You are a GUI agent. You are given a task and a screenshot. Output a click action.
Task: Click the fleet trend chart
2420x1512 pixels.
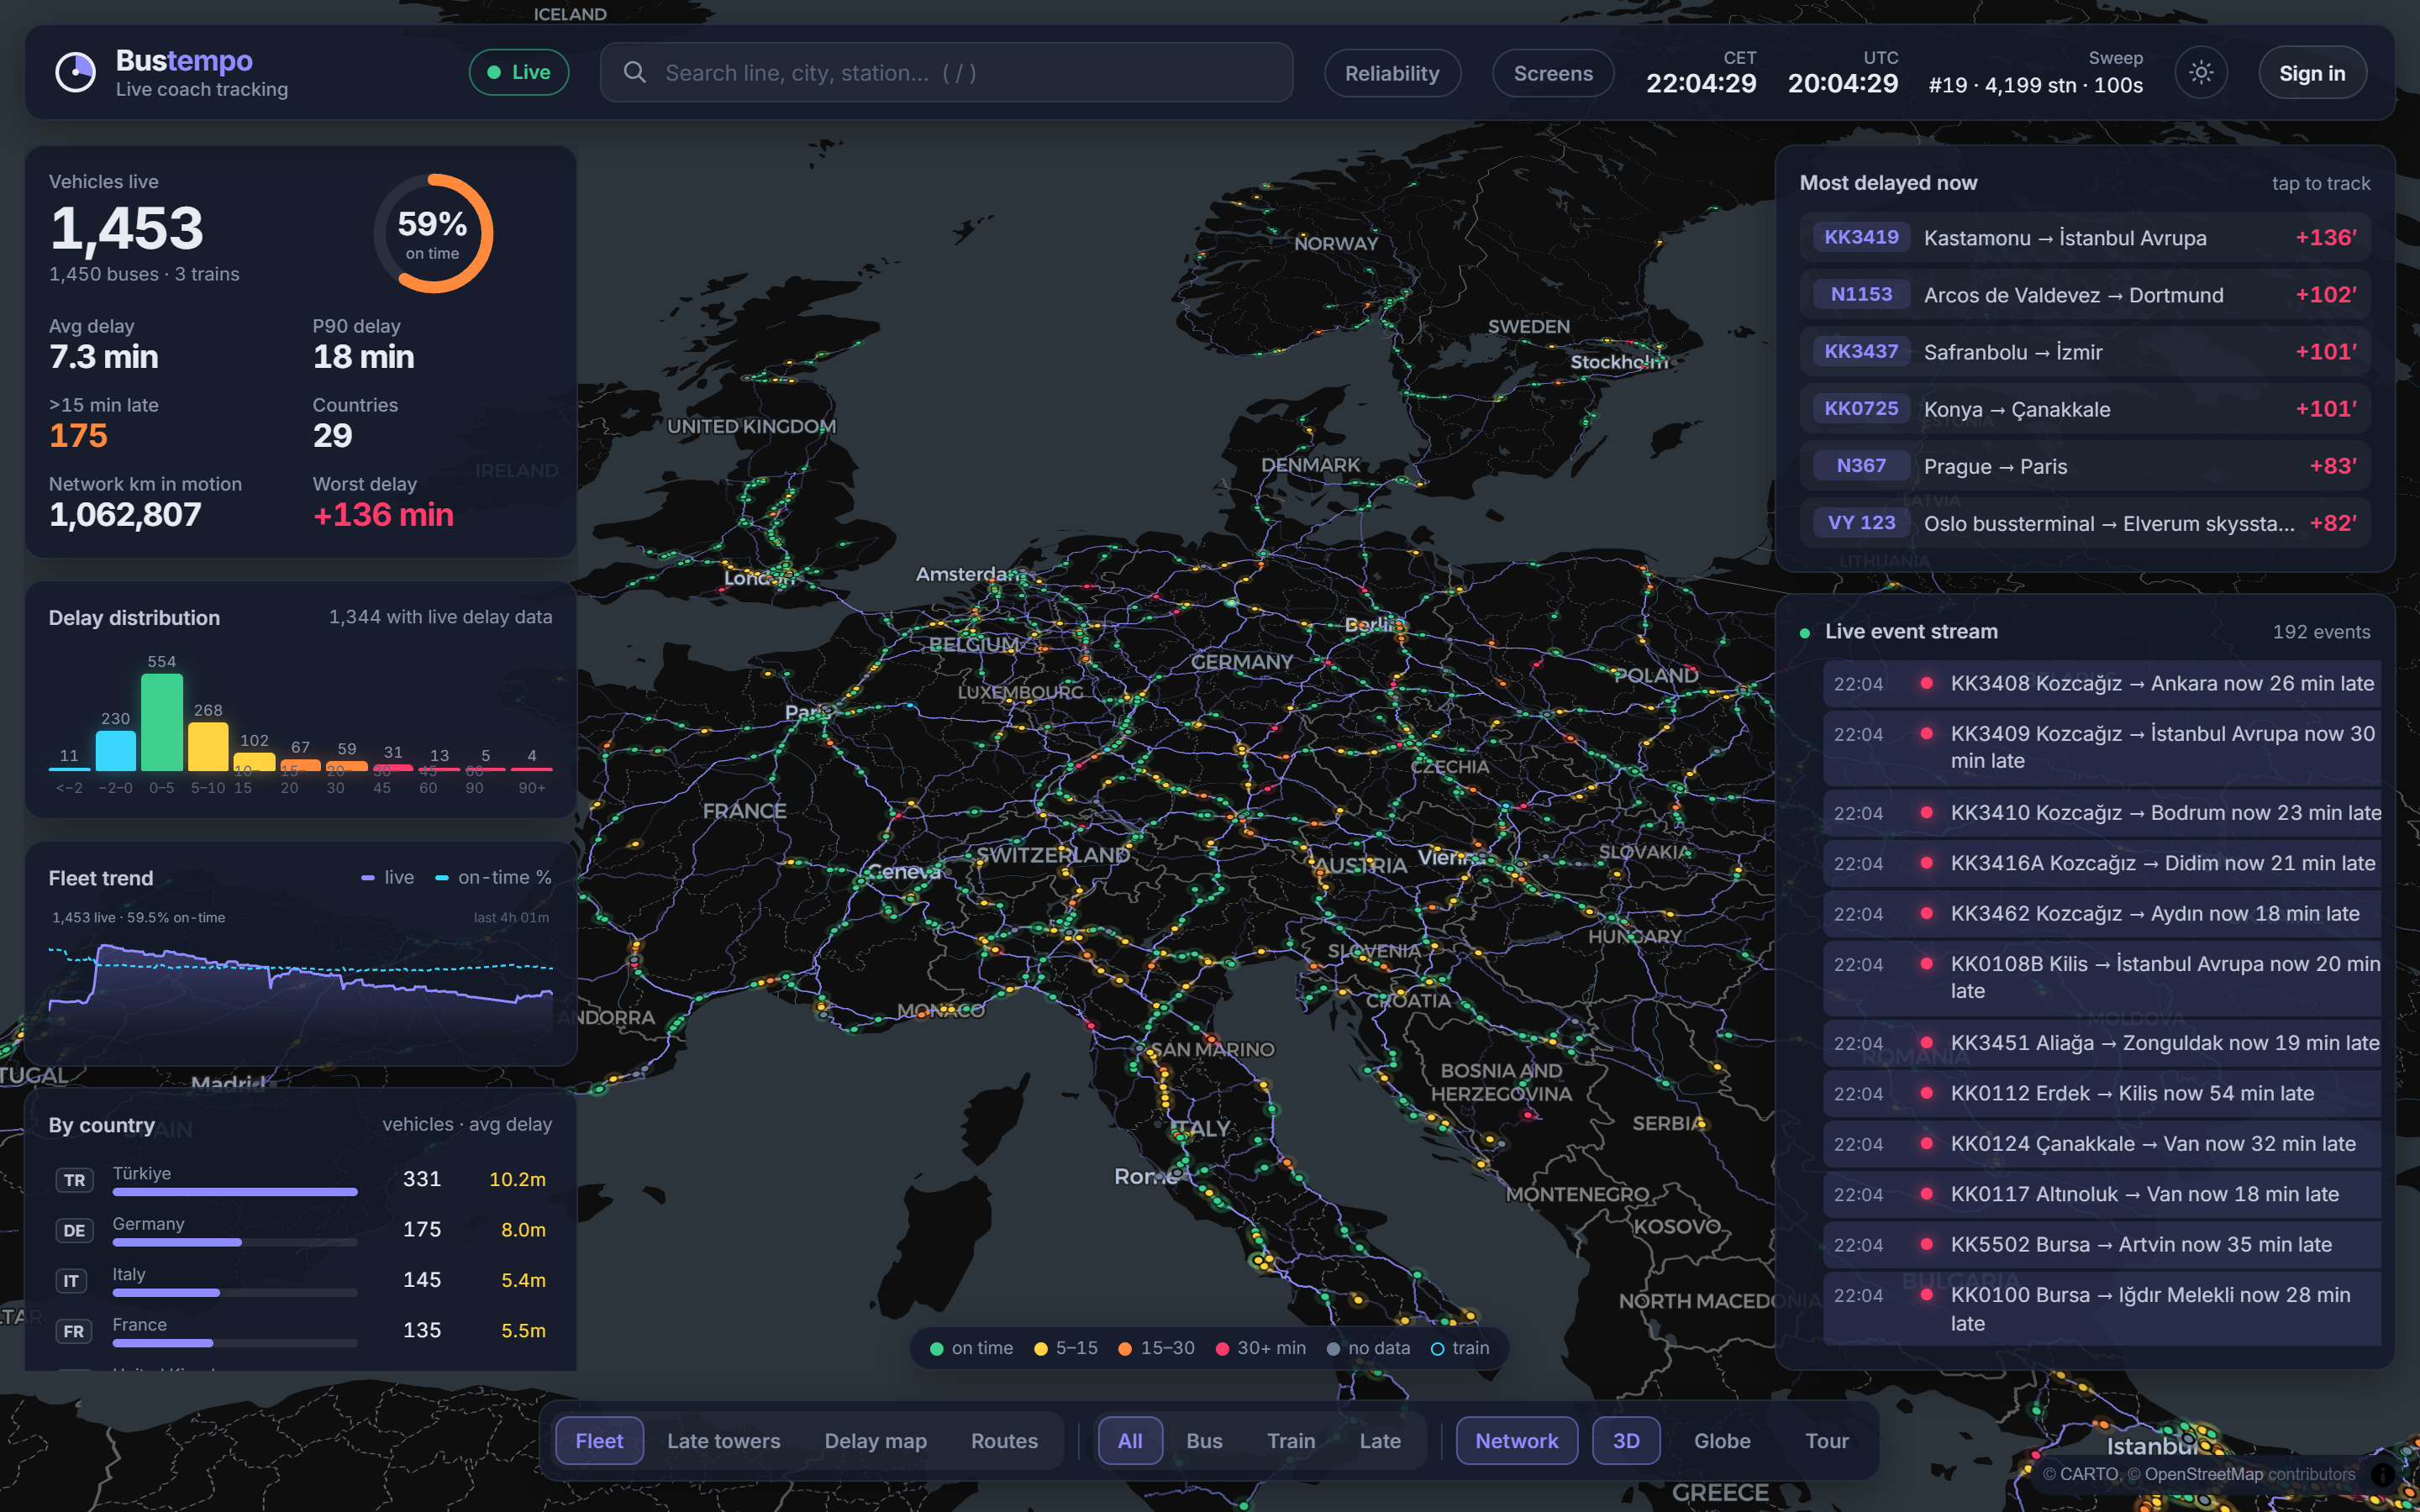click(x=301, y=990)
